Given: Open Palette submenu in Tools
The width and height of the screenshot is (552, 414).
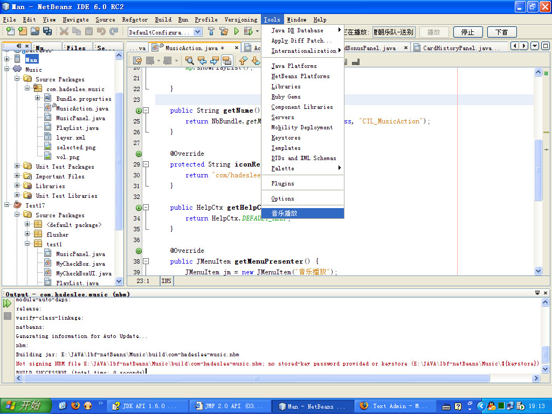Looking at the screenshot, I should tap(303, 168).
